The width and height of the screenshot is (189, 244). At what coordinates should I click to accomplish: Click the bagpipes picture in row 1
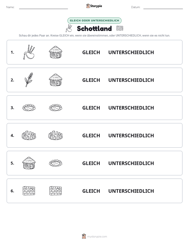(29, 52)
